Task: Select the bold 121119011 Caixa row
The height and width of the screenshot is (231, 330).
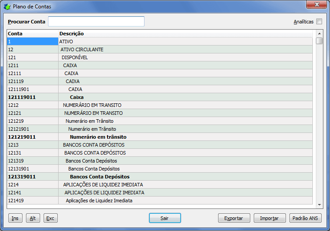Action: tap(77, 97)
